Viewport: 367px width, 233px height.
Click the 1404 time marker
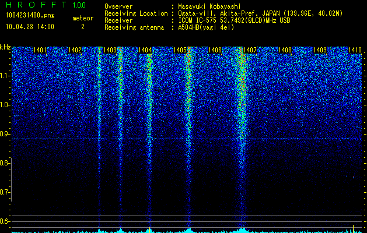(x=145, y=50)
